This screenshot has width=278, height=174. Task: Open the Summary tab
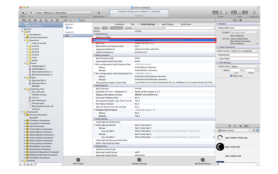tap(120, 24)
